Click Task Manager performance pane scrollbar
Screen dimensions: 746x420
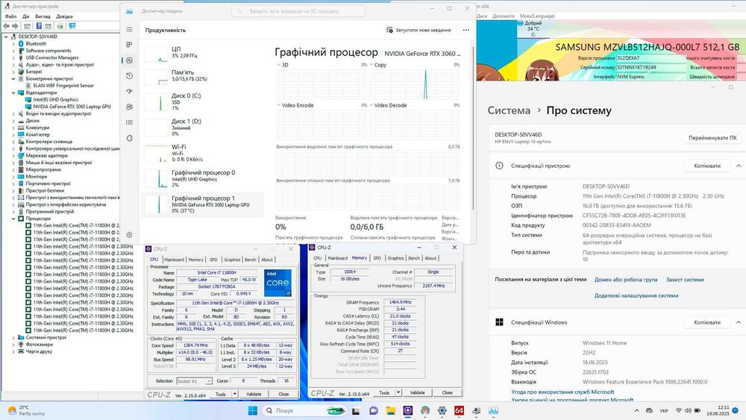pos(473,128)
